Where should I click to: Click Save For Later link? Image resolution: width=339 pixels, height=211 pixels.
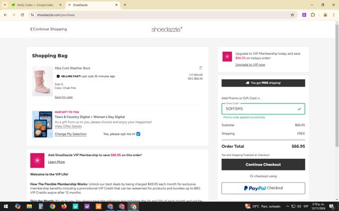pos(64,97)
